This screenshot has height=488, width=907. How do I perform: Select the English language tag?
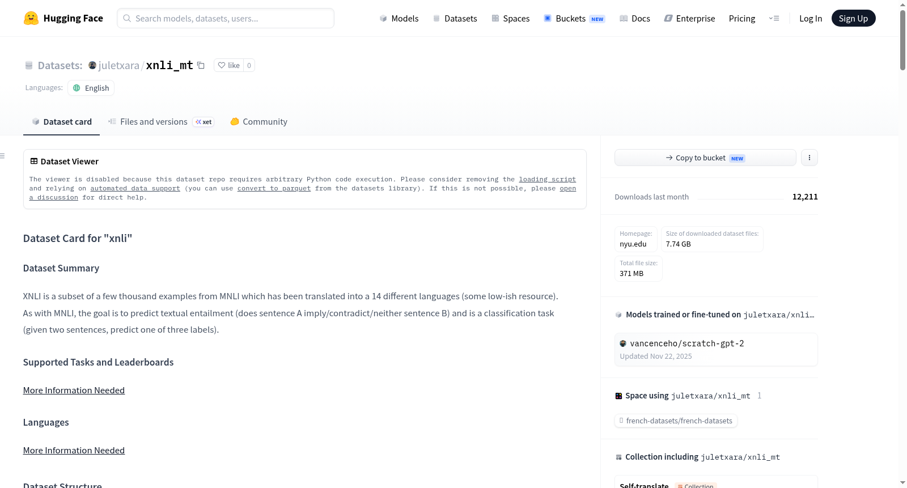click(x=91, y=88)
